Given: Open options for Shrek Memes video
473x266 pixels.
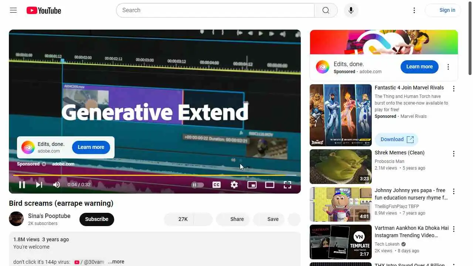Looking at the screenshot, I should 454,154.
